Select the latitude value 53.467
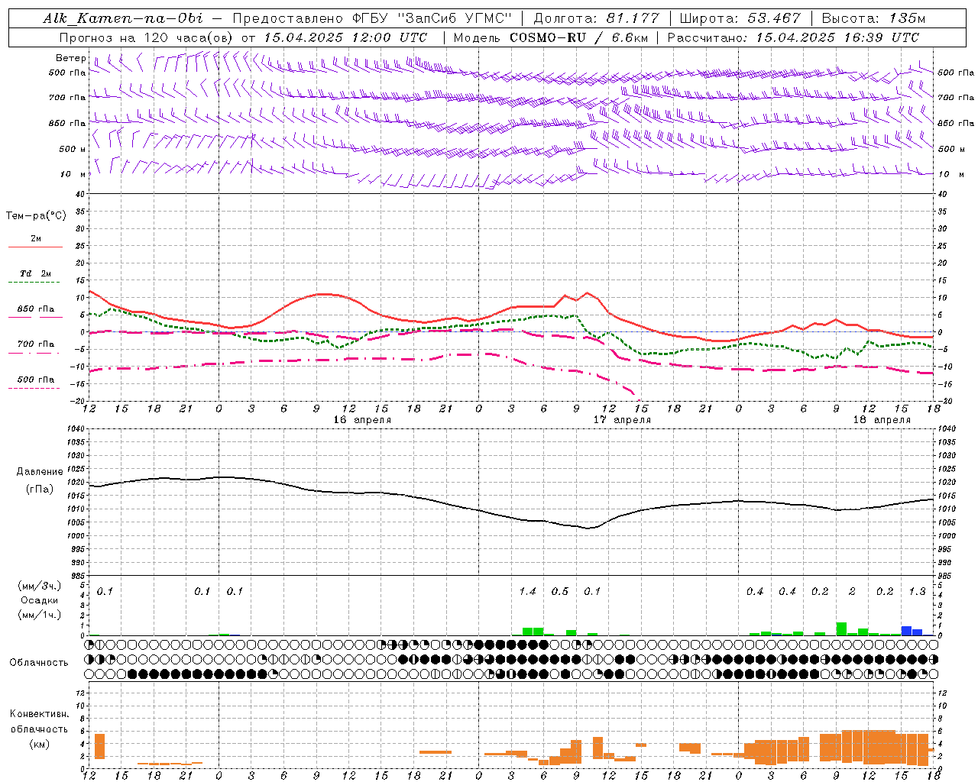Image resolution: width=978 pixels, height=782 pixels. pyautogui.click(x=775, y=18)
